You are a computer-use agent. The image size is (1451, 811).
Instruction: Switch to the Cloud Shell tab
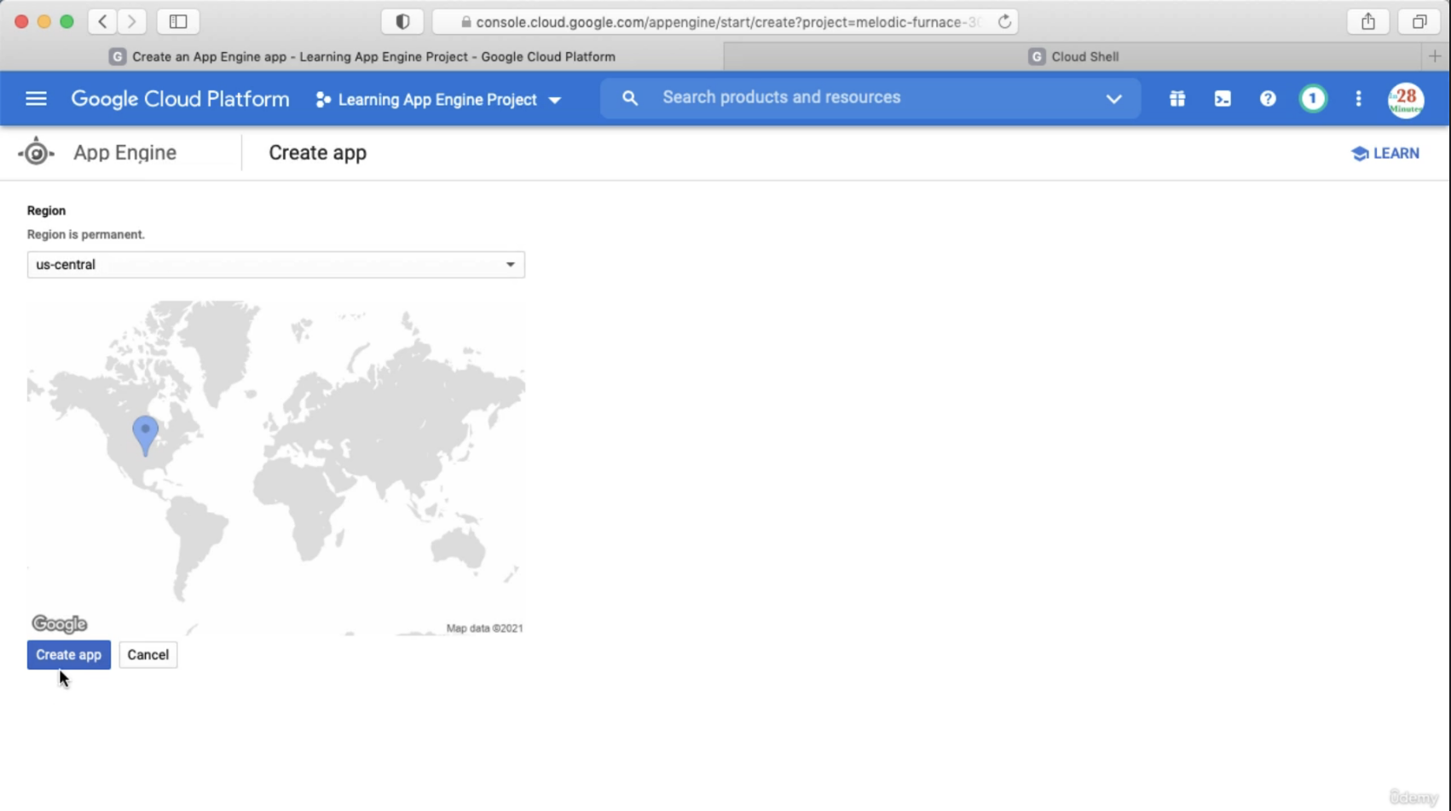1073,57
